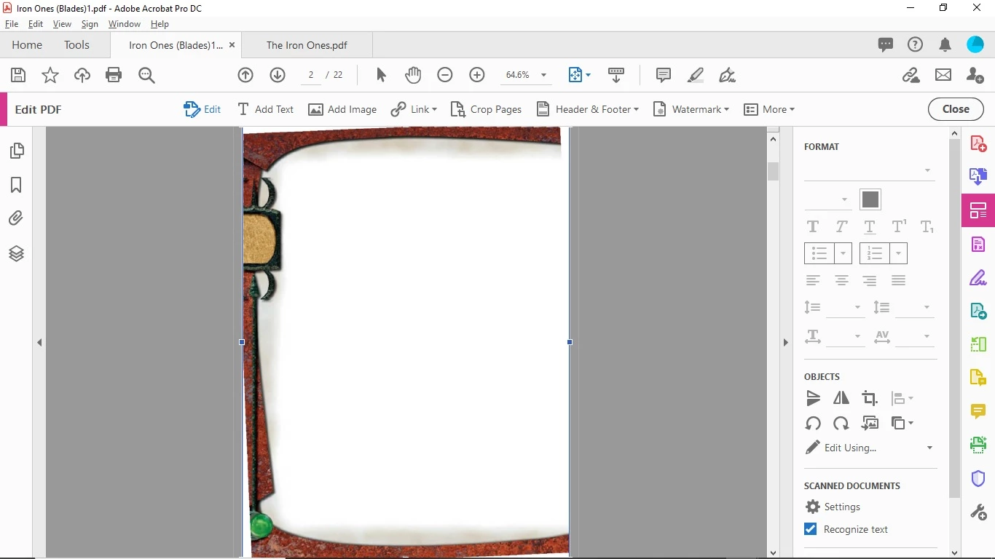Click the upload to cloud icon
Screen dimensions: 995x559
[x=82, y=75]
